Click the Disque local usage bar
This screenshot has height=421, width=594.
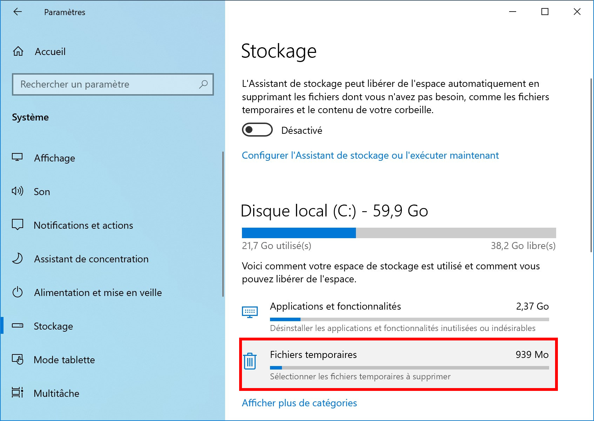(x=399, y=233)
